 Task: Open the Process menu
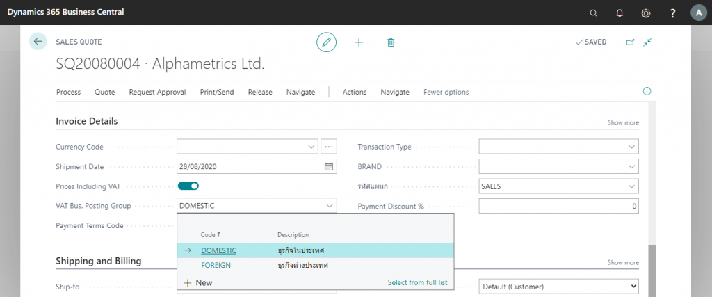click(68, 92)
